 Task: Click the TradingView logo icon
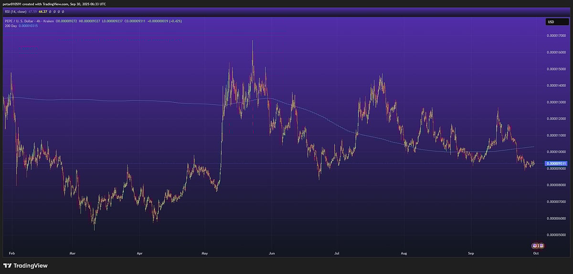(8, 265)
